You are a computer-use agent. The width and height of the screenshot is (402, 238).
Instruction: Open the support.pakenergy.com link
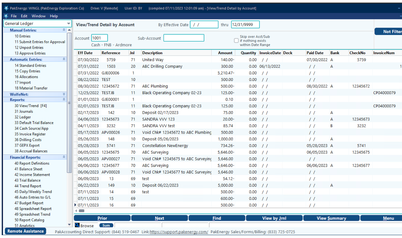tap(179, 232)
